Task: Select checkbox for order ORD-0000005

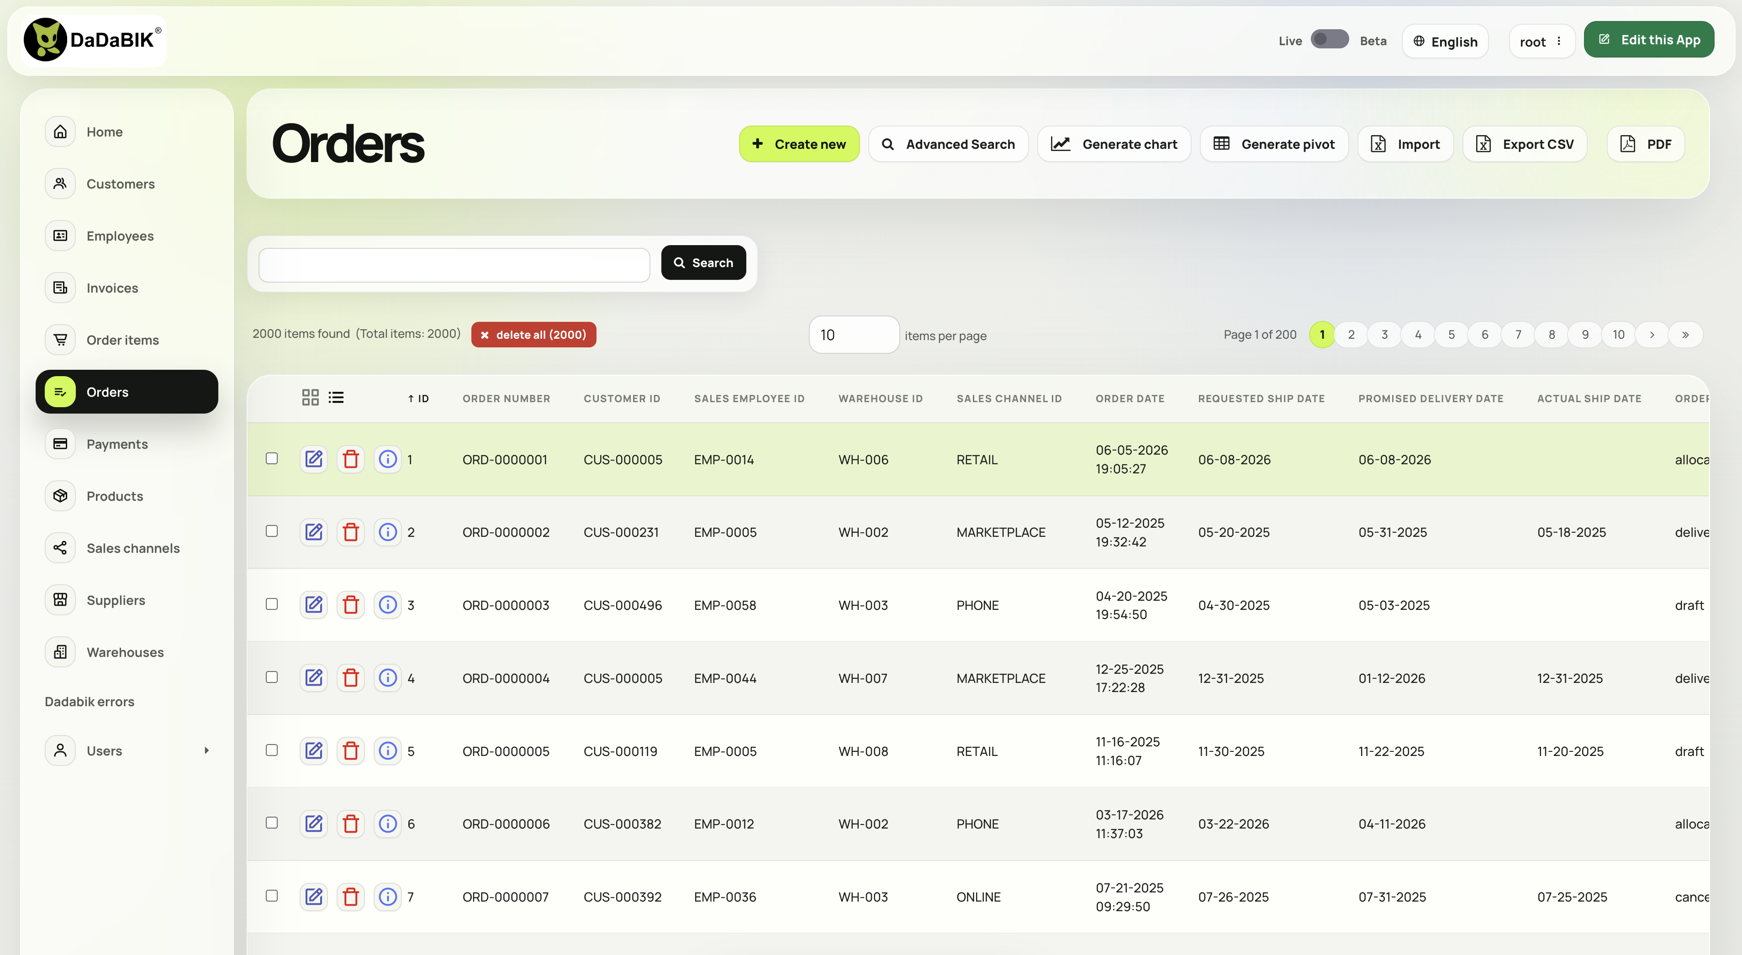Action: pyautogui.click(x=272, y=750)
